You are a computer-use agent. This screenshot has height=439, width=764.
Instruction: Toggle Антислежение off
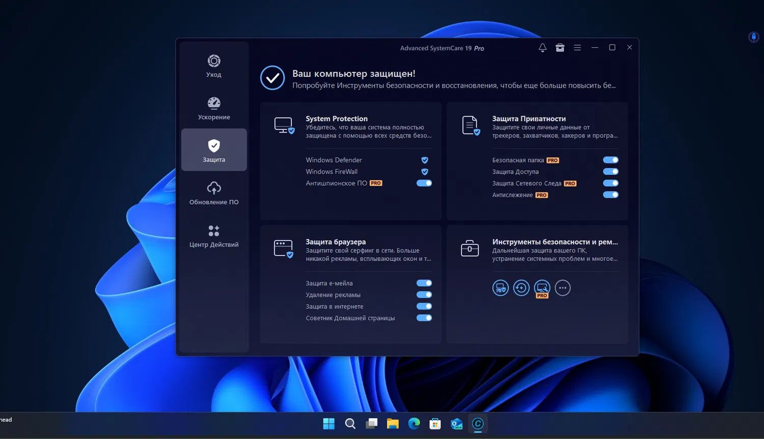(x=610, y=195)
